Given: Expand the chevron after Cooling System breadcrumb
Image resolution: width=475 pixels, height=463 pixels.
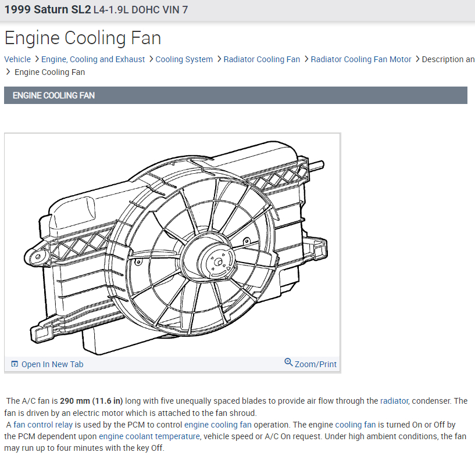Looking at the screenshot, I should pyautogui.click(x=218, y=59).
